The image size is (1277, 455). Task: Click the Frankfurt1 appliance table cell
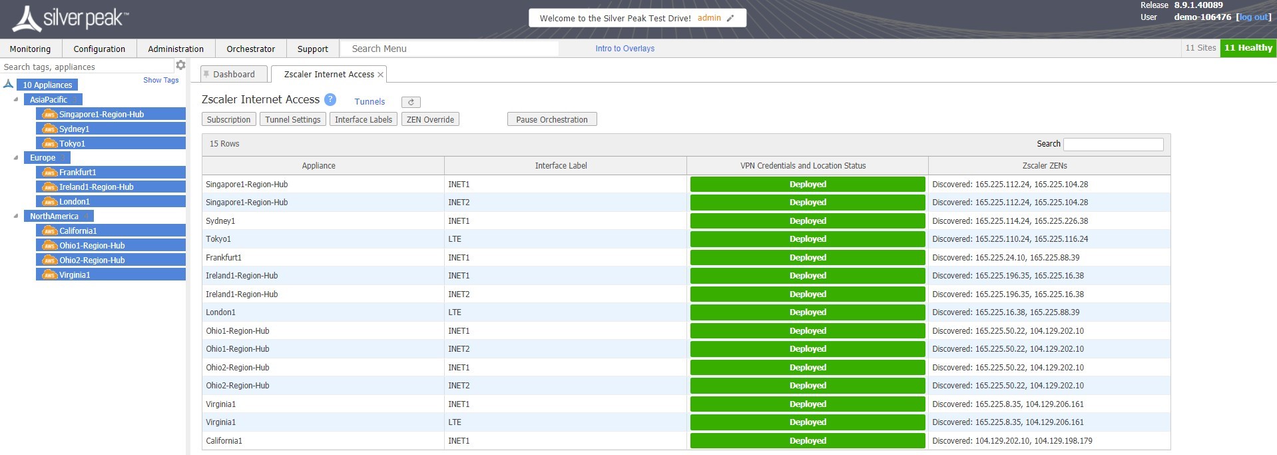[x=323, y=258]
